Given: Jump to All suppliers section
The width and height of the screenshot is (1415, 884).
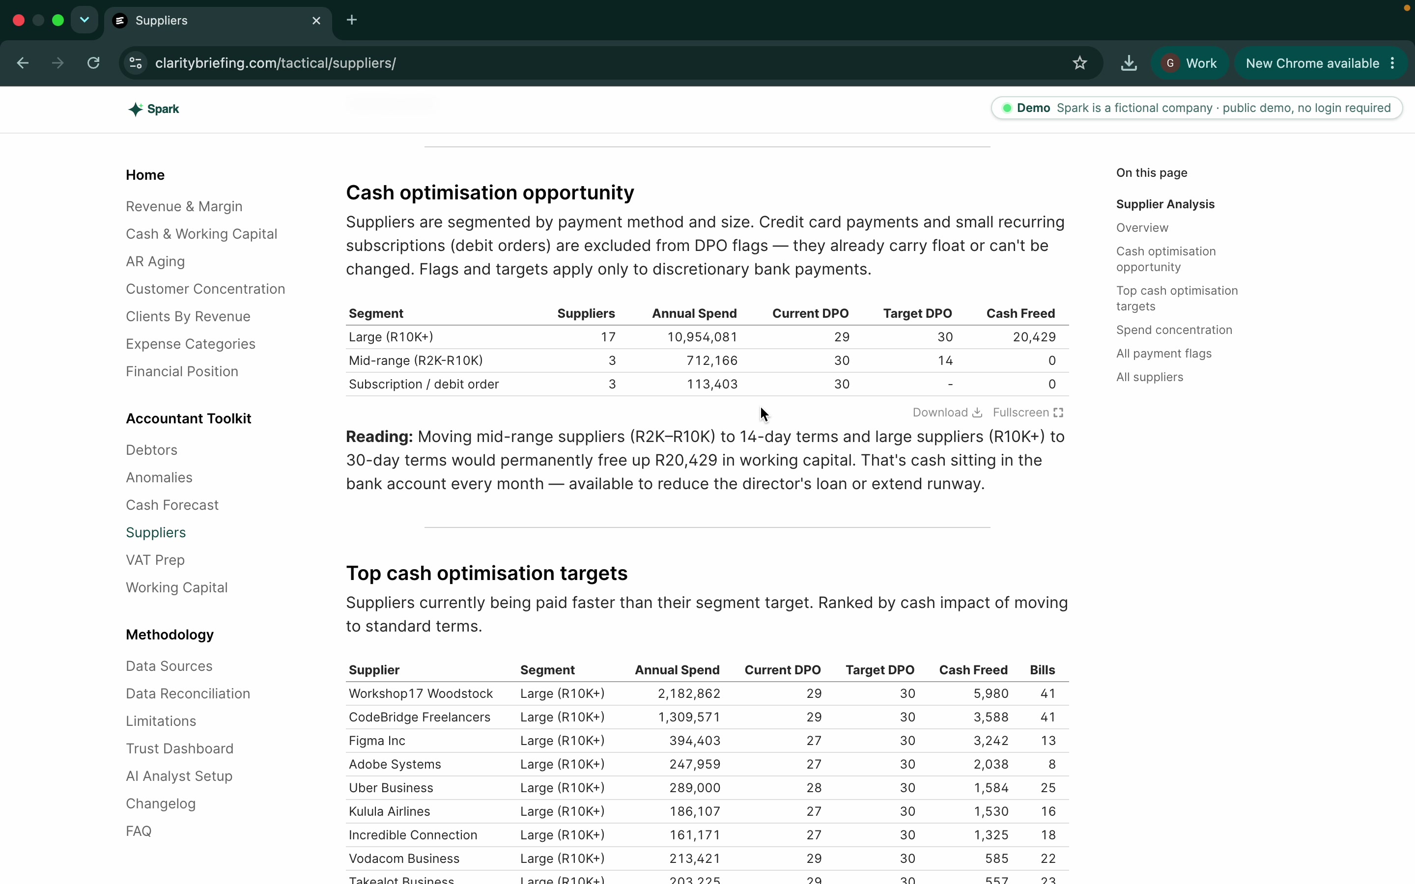Looking at the screenshot, I should point(1149,377).
